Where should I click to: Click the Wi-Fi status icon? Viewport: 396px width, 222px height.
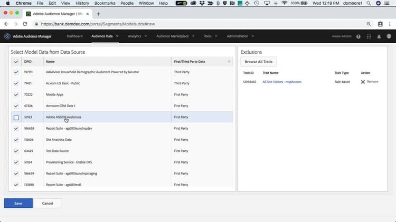285,3
